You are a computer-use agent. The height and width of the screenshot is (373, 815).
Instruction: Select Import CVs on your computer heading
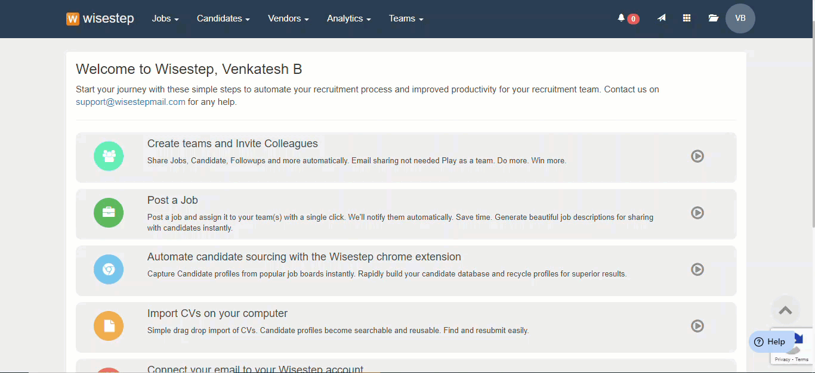pos(218,313)
